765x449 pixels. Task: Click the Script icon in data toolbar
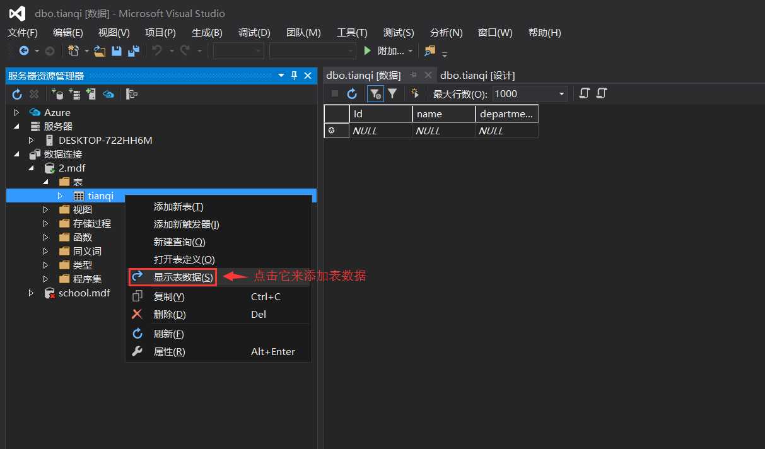pyautogui.click(x=415, y=93)
